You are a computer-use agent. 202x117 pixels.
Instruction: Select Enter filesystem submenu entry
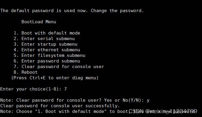(x=49, y=55)
